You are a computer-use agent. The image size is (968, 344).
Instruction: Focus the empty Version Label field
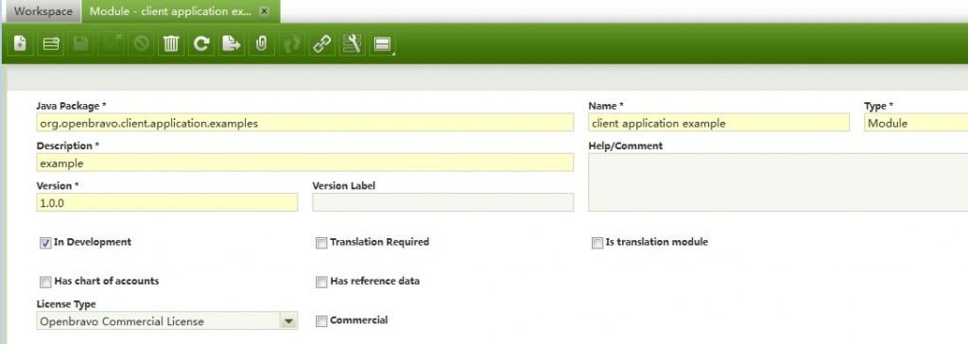click(x=442, y=202)
